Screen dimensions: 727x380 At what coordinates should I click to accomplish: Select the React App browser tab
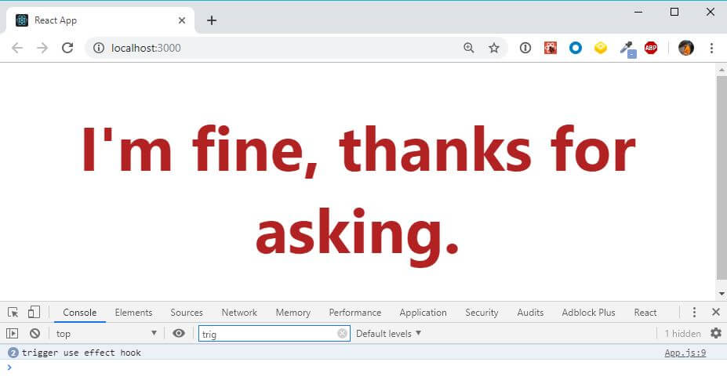100,20
